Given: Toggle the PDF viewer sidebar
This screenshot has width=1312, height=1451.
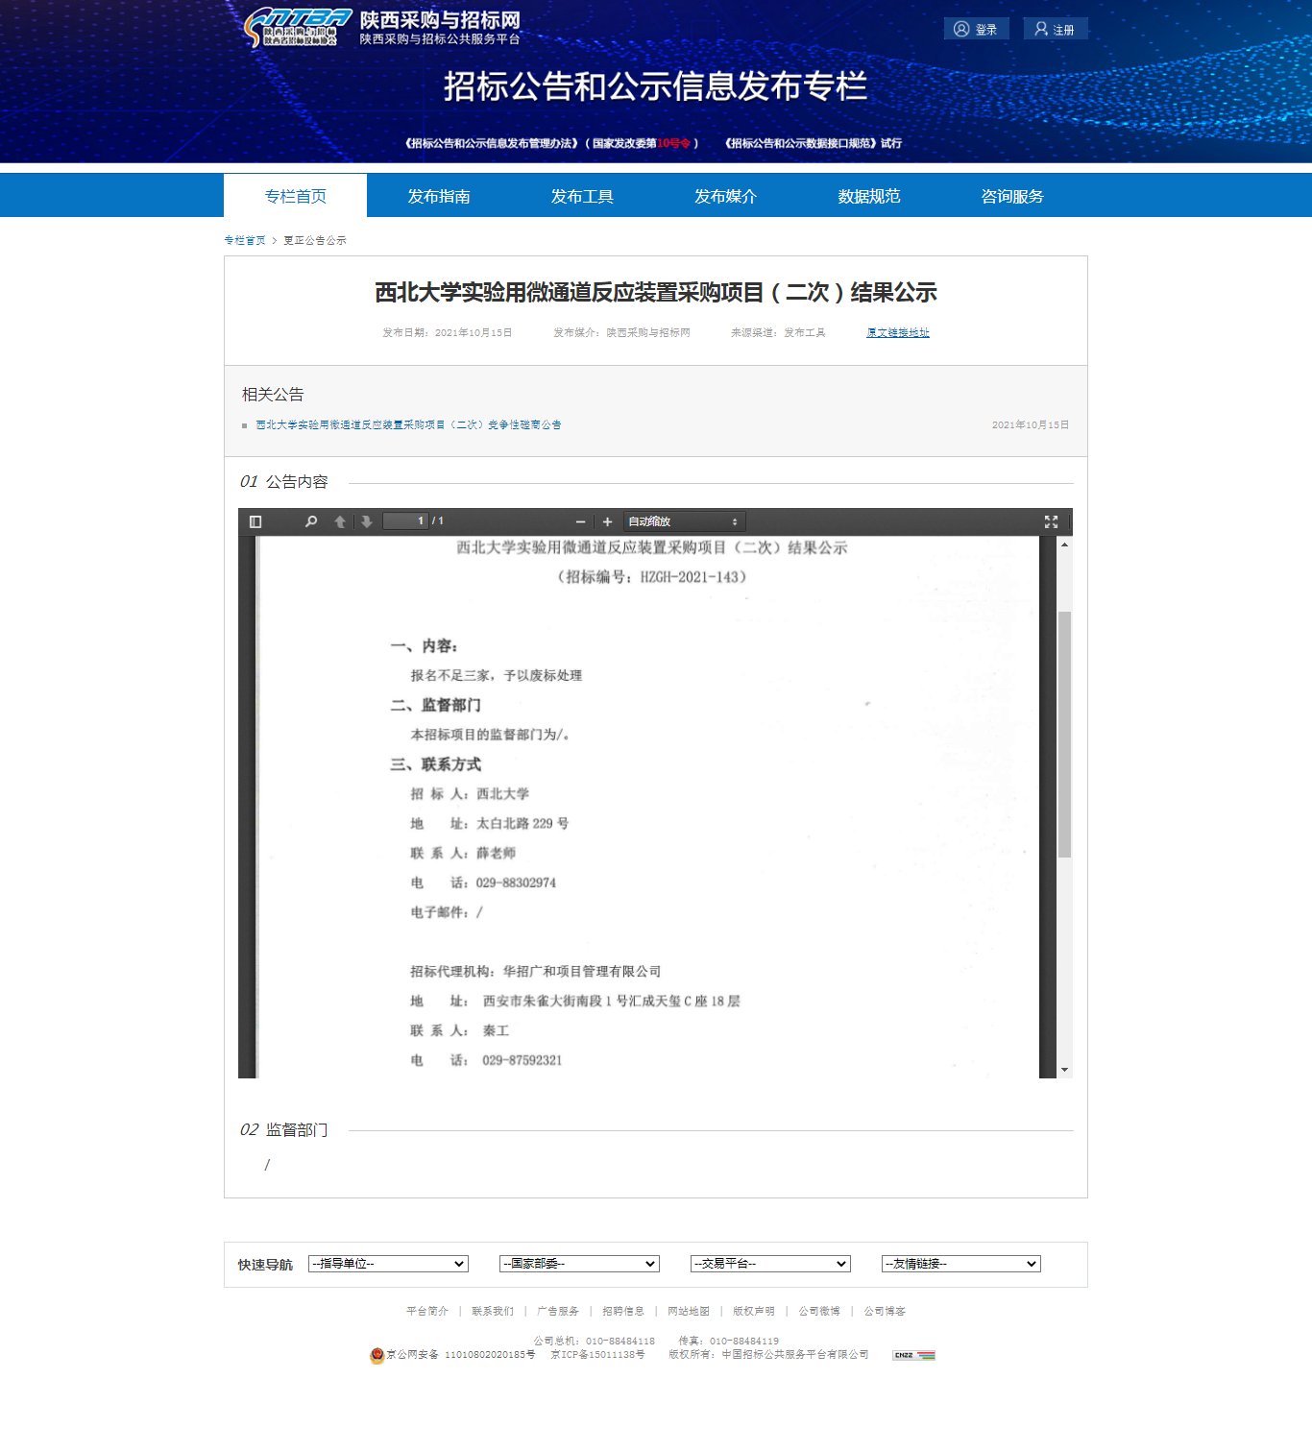Looking at the screenshot, I should point(255,521).
